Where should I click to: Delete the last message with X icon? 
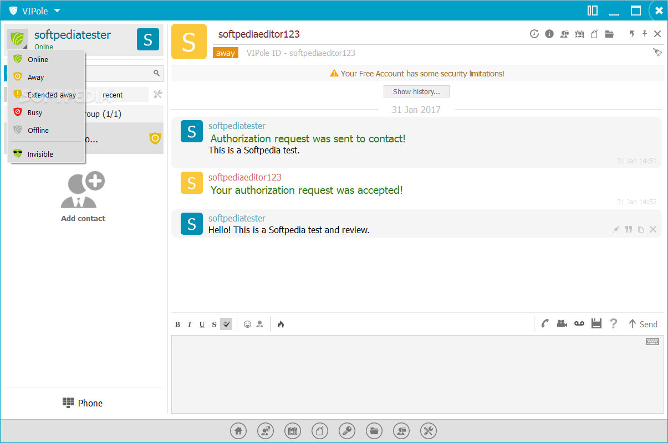coord(653,229)
